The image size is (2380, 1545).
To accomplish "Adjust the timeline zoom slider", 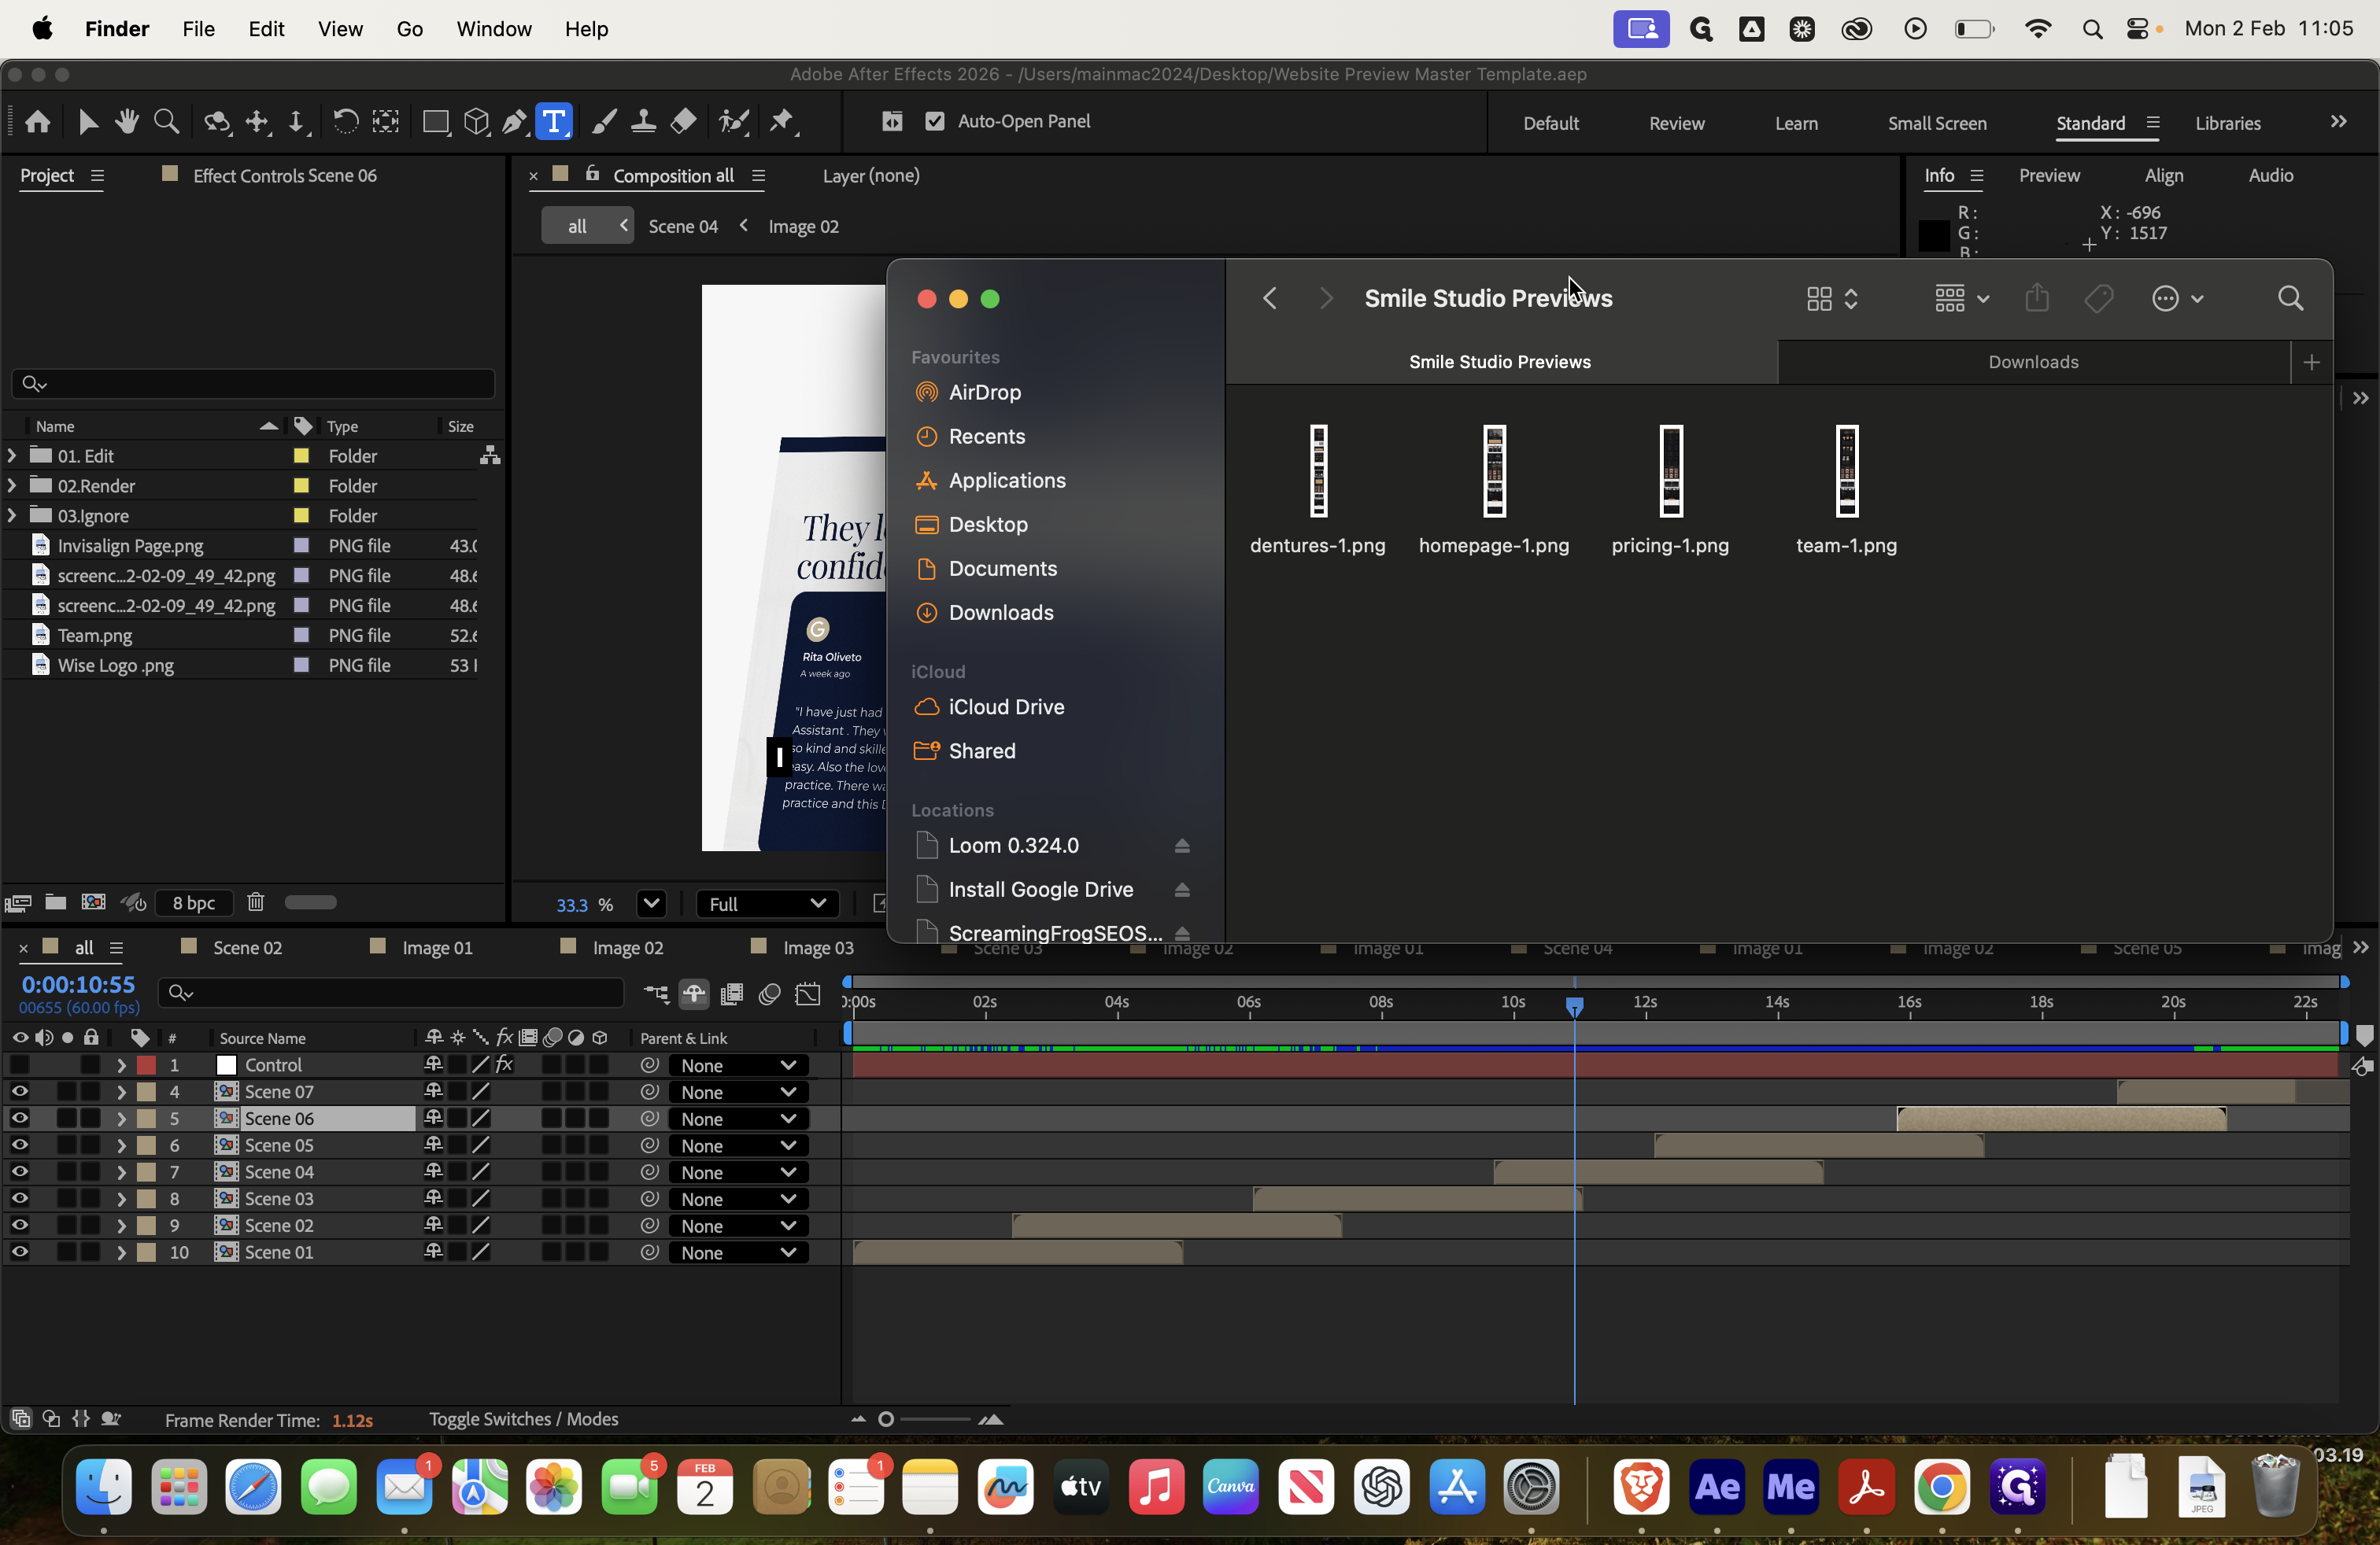I will click(x=886, y=1418).
